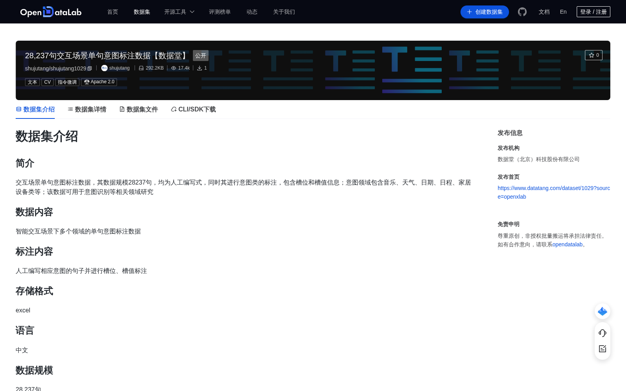Click the 数据内容 heading
This screenshot has height=391, width=626.
click(34, 212)
